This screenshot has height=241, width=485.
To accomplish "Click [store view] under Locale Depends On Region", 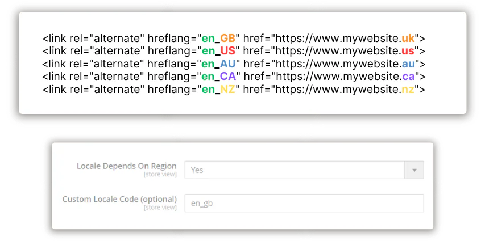I will (x=160, y=174).
